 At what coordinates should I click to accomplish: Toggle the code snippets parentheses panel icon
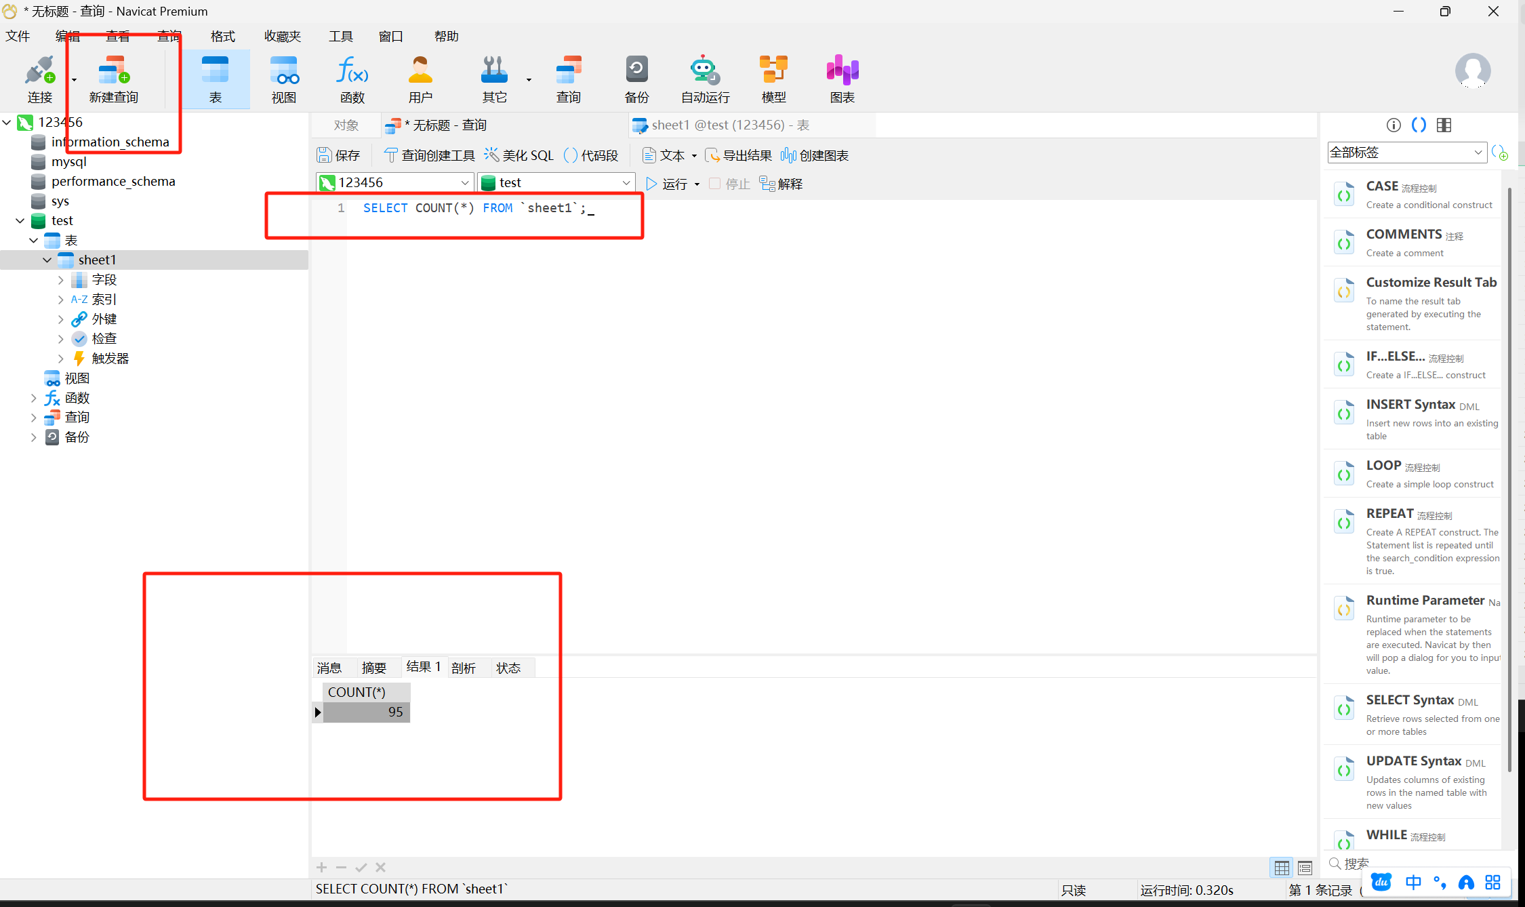tap(1419, 125)
